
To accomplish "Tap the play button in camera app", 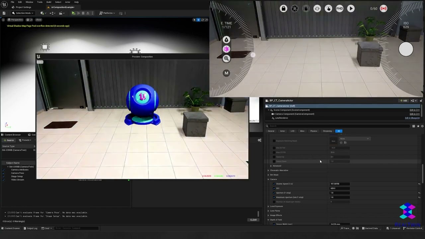I will 351,9.
